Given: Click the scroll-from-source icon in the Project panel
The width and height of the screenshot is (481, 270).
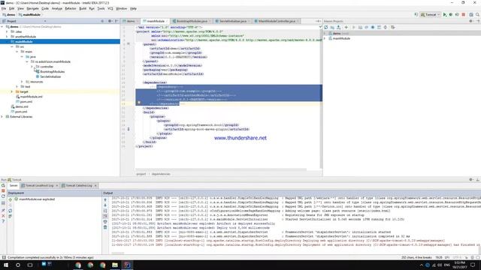Looking at the screenshot, I should (102, 21).
